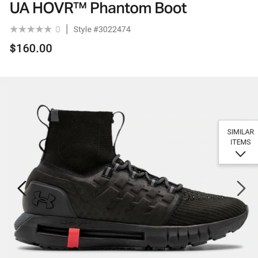Click the third rating star

31,29
